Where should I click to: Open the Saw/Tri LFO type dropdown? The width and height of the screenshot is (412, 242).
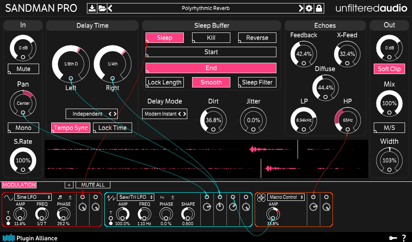[136, 197]
